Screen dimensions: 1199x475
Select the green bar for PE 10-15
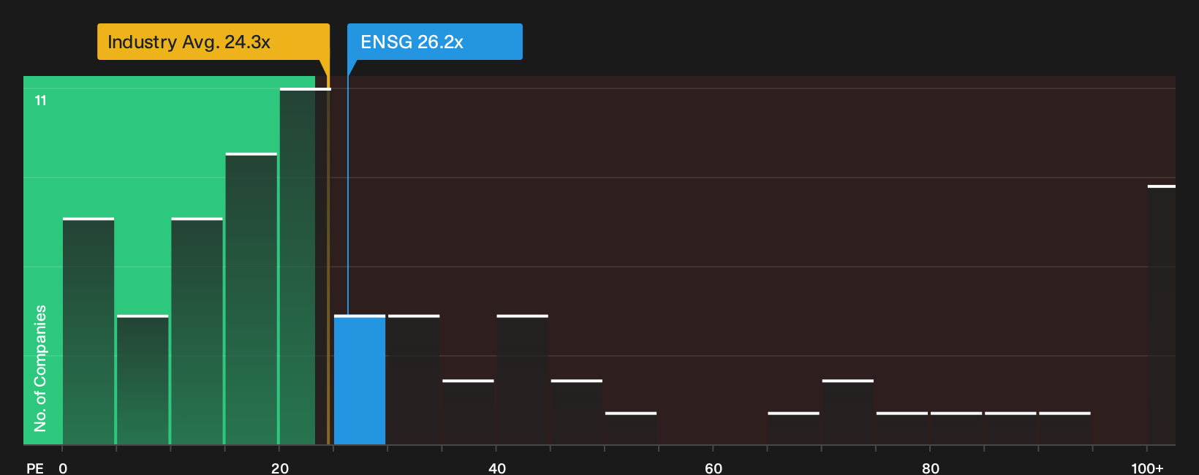(x=197, y=331)
